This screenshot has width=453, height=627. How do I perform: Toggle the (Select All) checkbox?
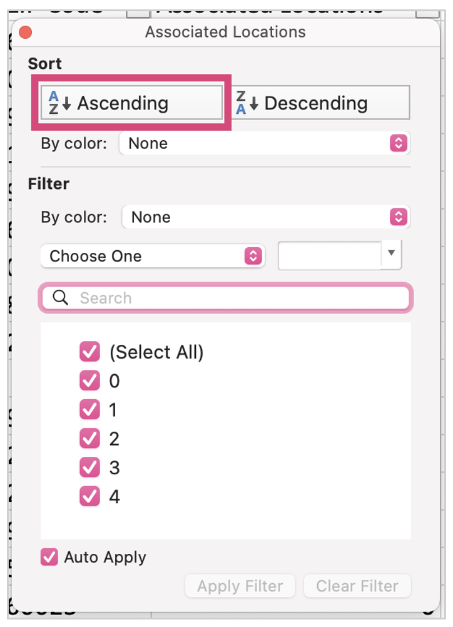pos(90,352)
